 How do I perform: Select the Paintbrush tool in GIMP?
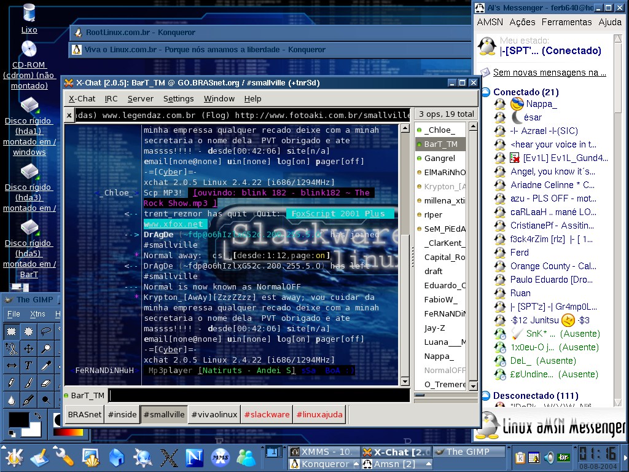pyautogui.click(x=28, y=382)
